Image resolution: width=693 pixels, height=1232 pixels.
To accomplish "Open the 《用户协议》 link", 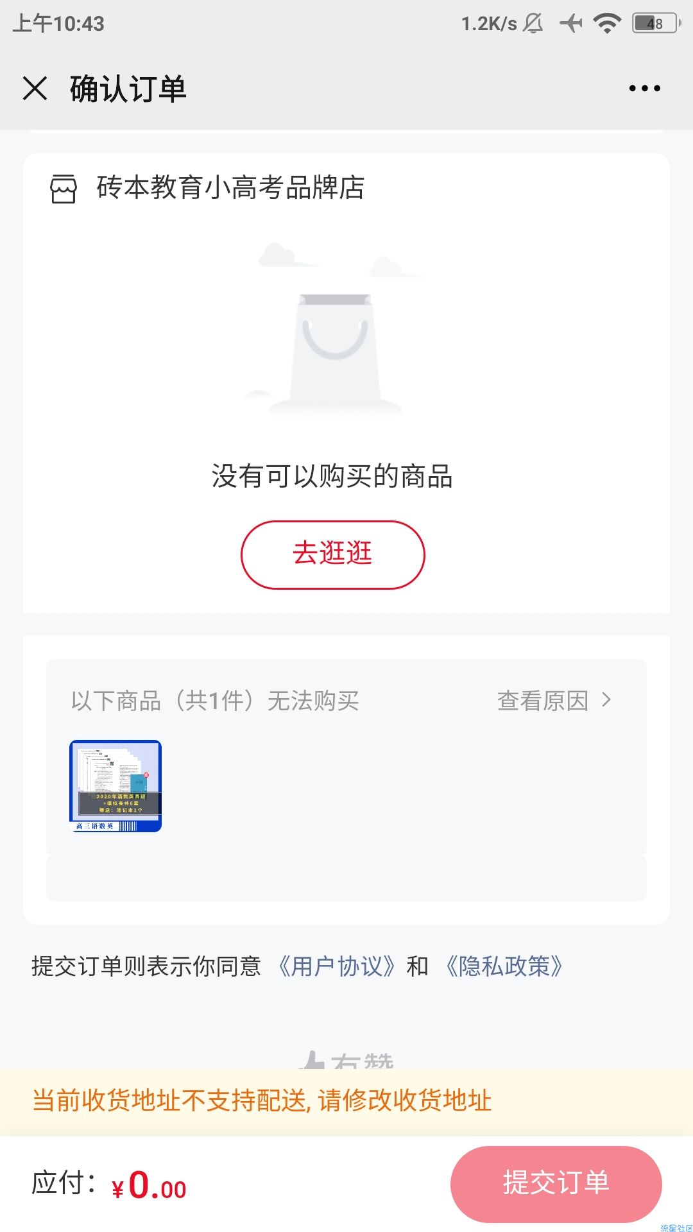I will pyautogui.click(x=337, y=966).
